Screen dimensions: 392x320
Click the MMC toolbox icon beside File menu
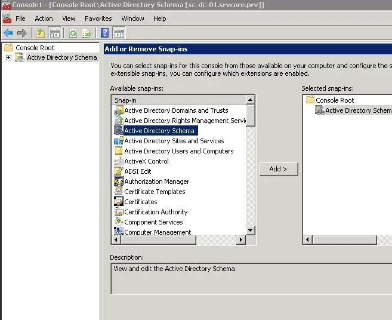click(7, 19)
